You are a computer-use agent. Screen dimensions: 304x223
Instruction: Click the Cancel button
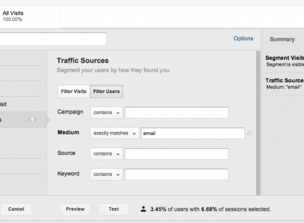[x=16, y=209]
